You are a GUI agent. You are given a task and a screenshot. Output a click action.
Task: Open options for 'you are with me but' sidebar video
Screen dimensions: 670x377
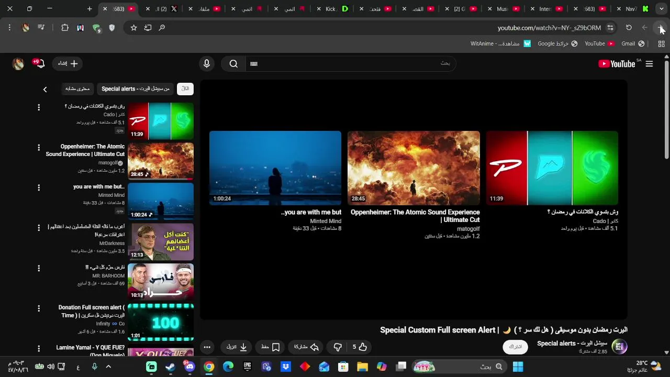(38, 187)
